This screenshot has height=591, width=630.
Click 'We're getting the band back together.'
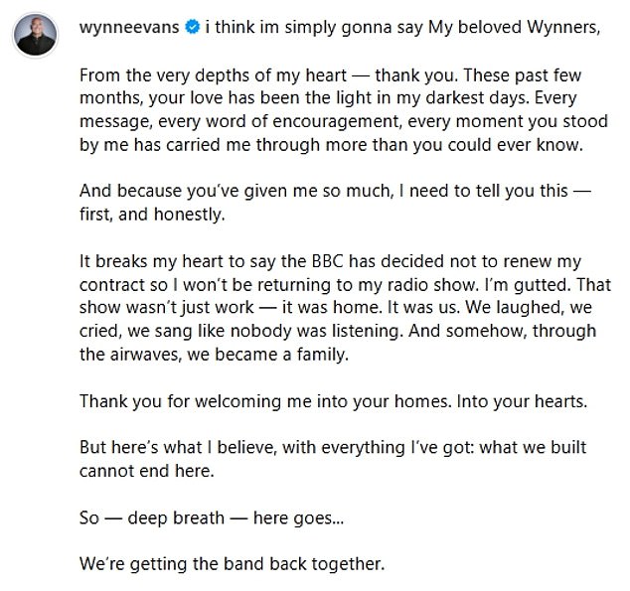pyautogui.click(x=232, y=564)
